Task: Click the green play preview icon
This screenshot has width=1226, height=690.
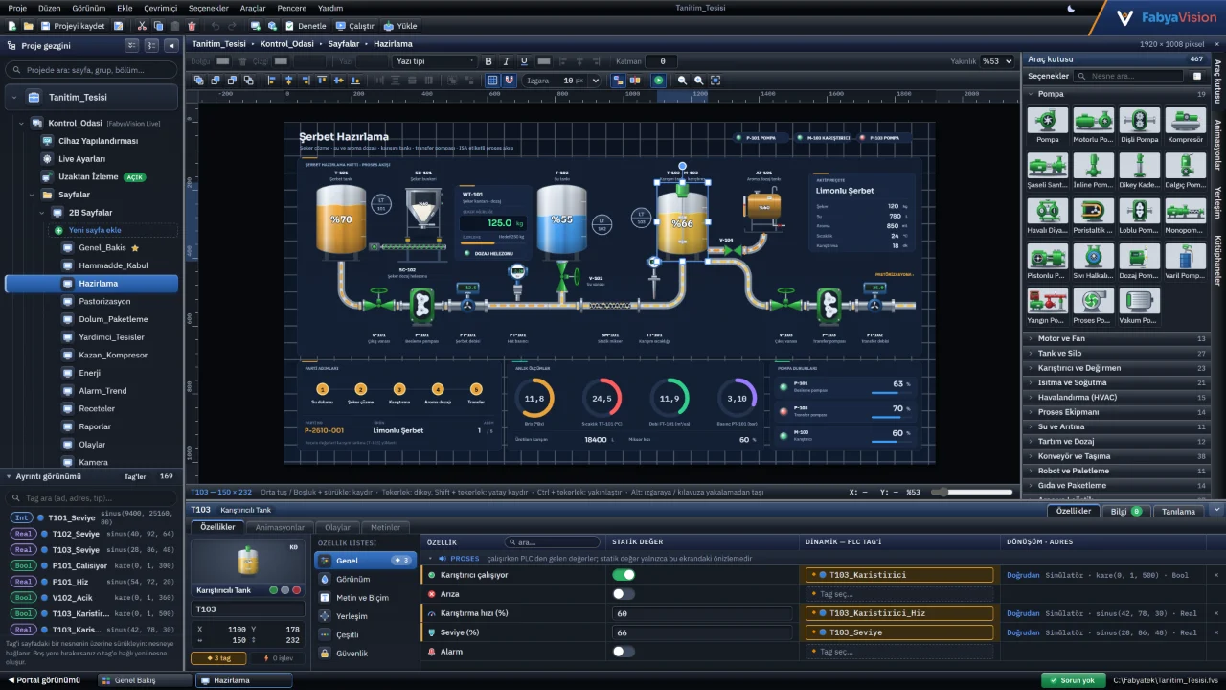Action: [x=658, y=80]
